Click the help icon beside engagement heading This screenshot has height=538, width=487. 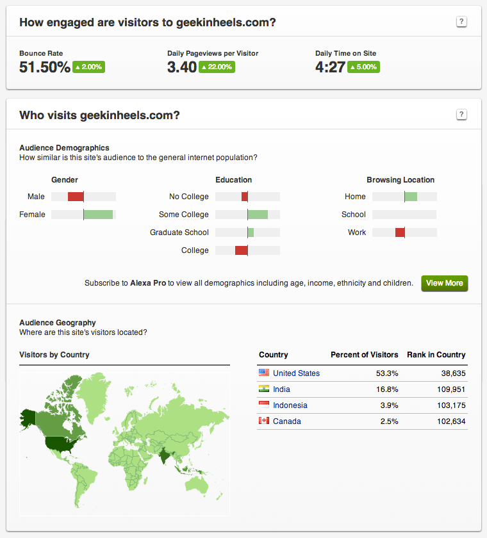click(461, 22)
